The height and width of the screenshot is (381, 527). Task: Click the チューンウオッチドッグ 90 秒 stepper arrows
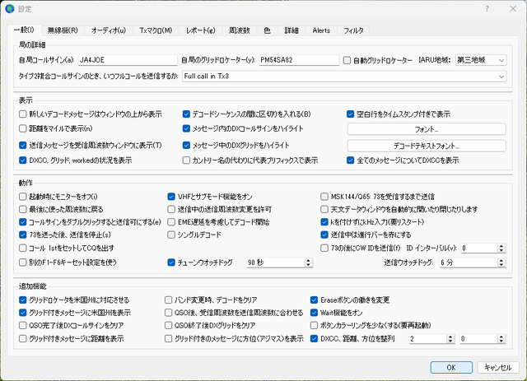[309, 263]
